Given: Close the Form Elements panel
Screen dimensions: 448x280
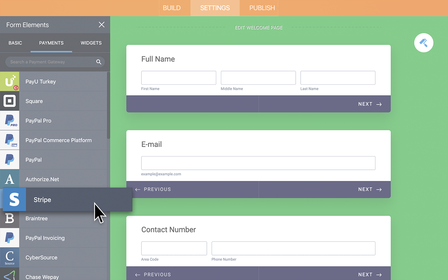Looking at the screenshot, I should [x=101, y=24].
